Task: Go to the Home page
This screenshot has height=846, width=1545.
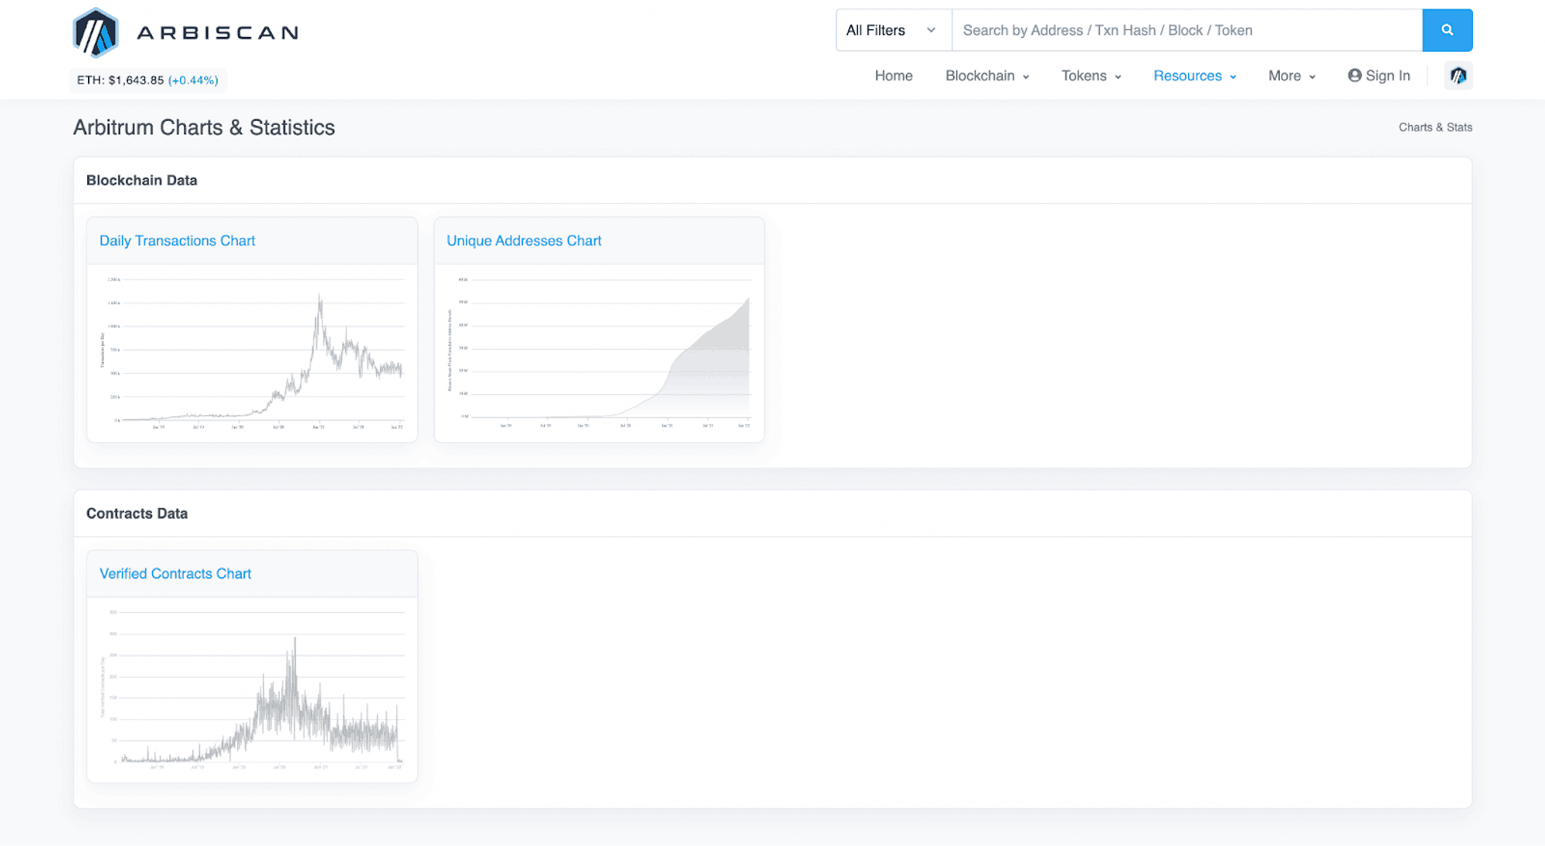Action: [x=893, y=76]
